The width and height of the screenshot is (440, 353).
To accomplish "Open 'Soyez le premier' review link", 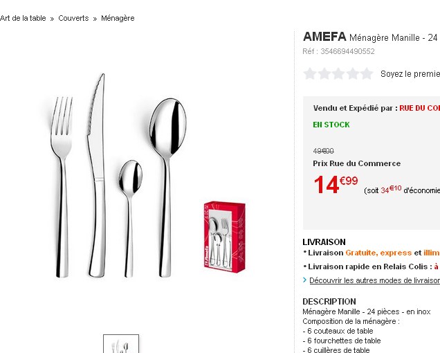I will [410, 74].
